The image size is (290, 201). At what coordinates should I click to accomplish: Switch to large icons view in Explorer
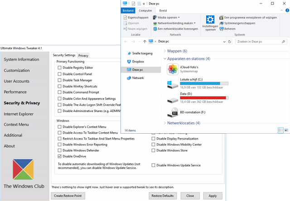[286, 131]
